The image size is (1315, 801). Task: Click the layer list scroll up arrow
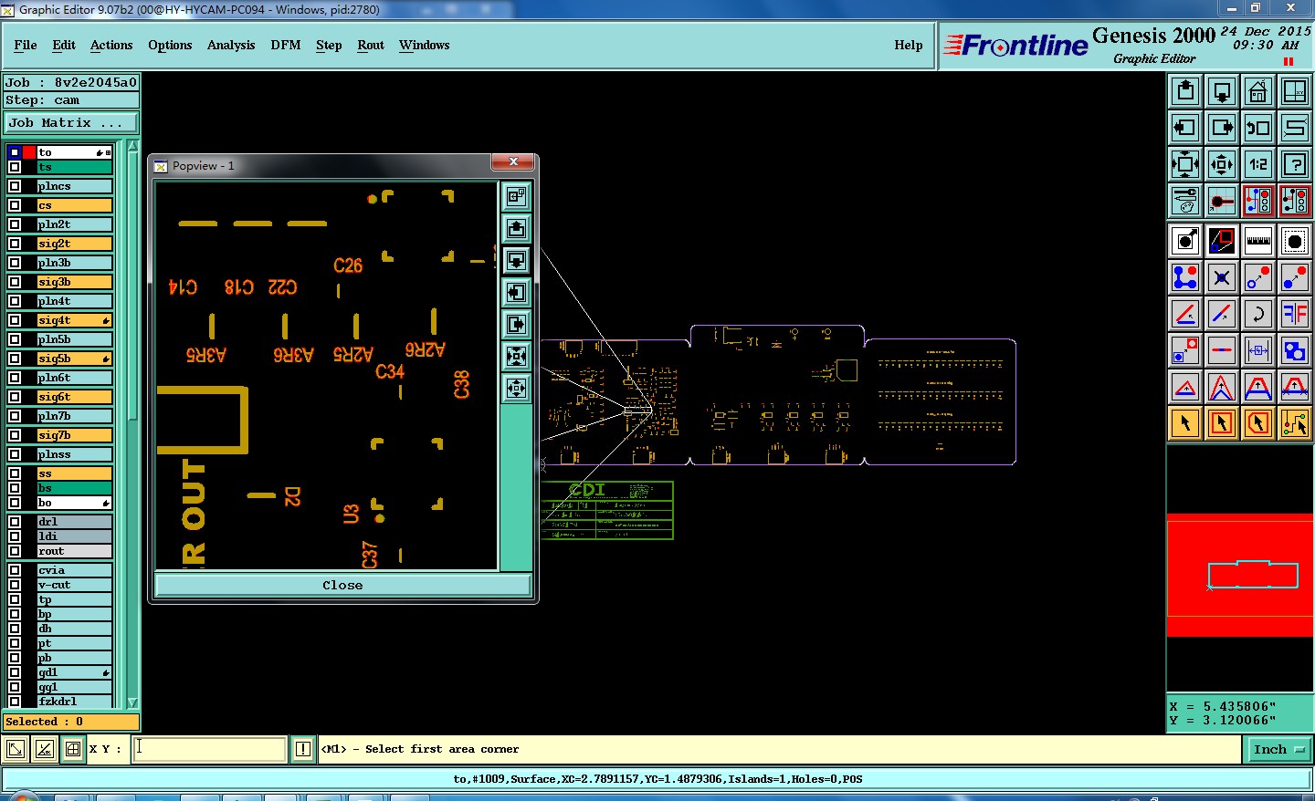[132, 146]
